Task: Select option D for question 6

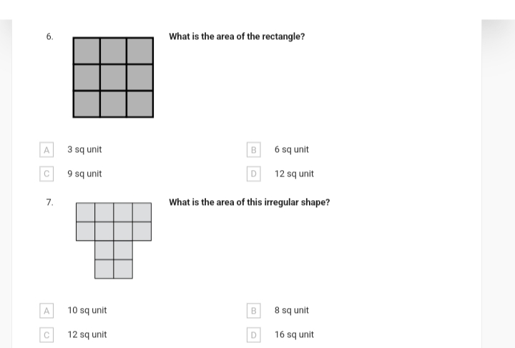Action: point(253,174)
